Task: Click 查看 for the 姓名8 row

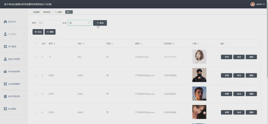Action: click(x=227, y=75)
